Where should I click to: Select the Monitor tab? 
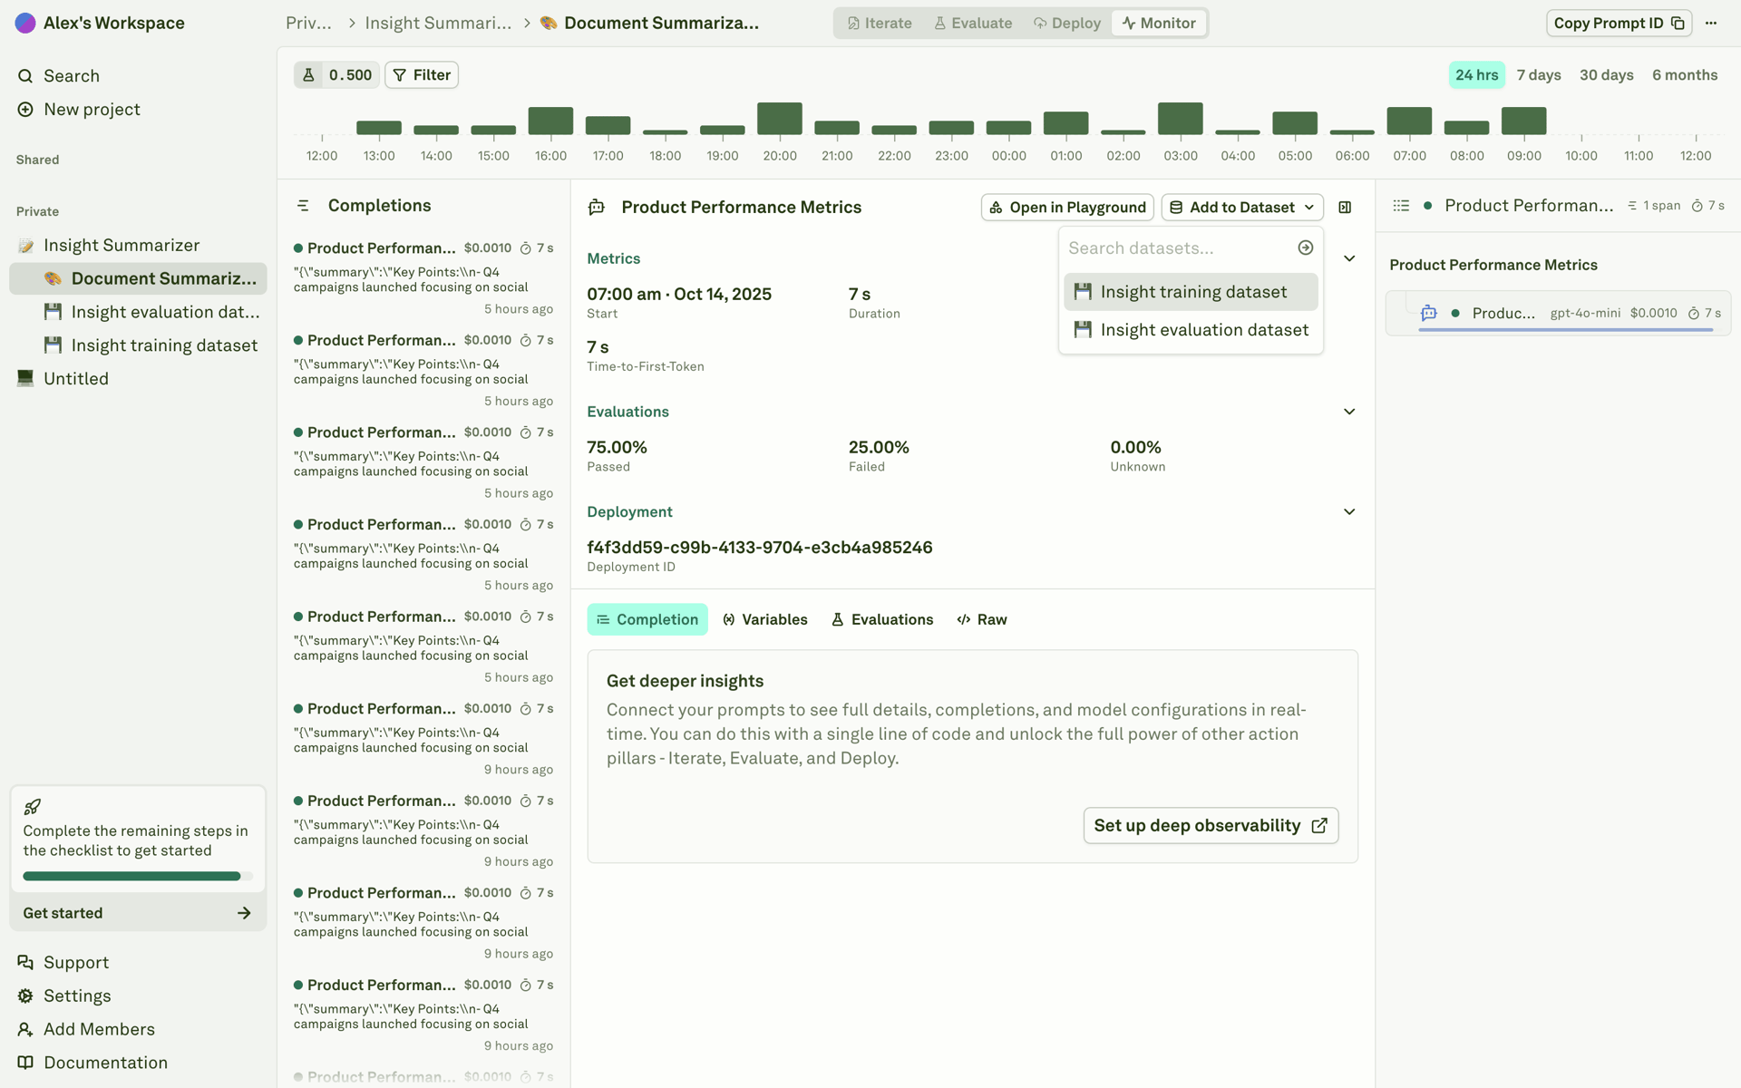[1159, 24]
